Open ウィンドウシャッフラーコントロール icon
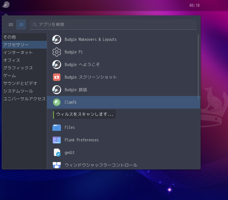 tap(57, 165)
